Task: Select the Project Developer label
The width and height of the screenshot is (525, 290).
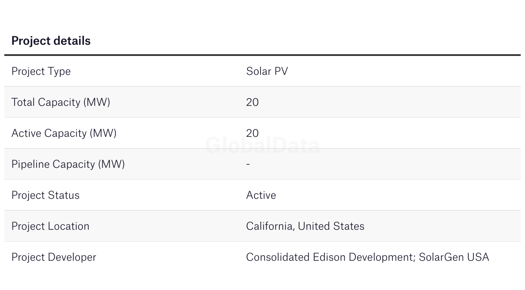Action: point(54,257)
